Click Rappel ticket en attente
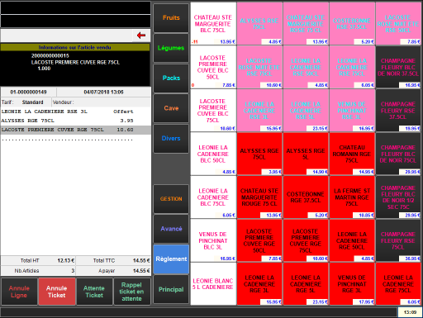423x318 pixels. [132, 292]
